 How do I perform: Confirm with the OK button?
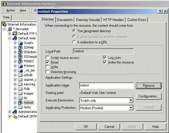click(86, 127)
